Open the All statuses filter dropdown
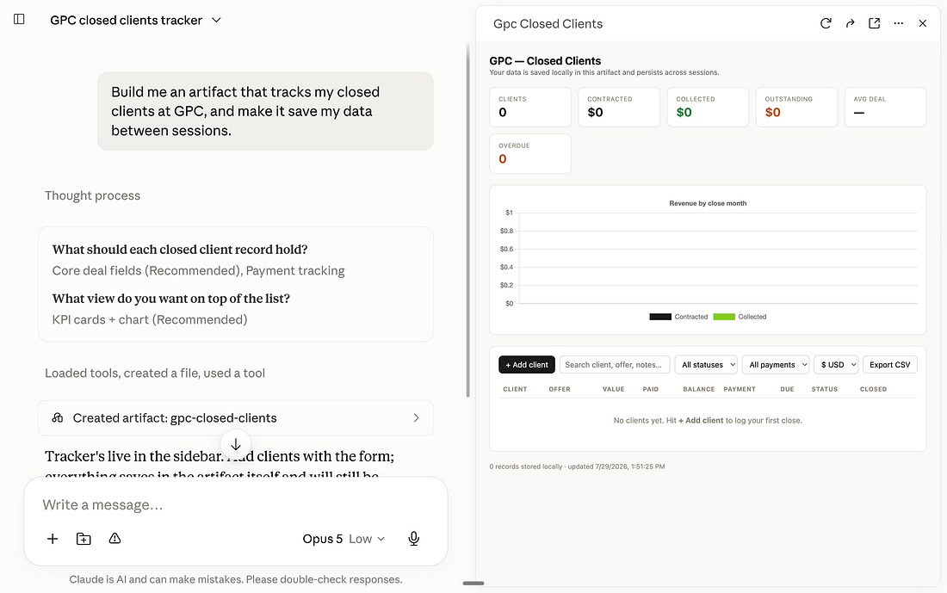The width and height of the screenshot is (947, 593). coord(706,365)
